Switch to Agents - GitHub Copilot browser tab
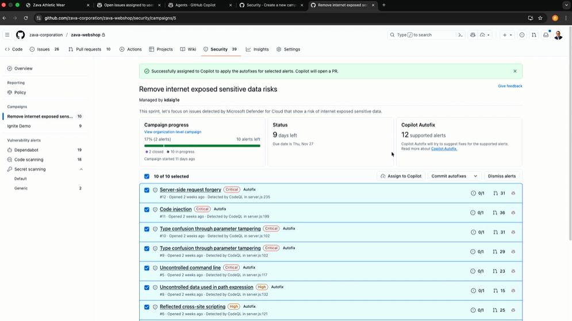Viewport: 572px width, 321px height. tap(200, 5)
